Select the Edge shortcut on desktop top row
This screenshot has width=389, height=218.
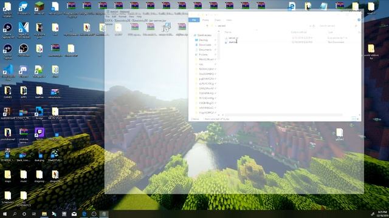[292, 6]
